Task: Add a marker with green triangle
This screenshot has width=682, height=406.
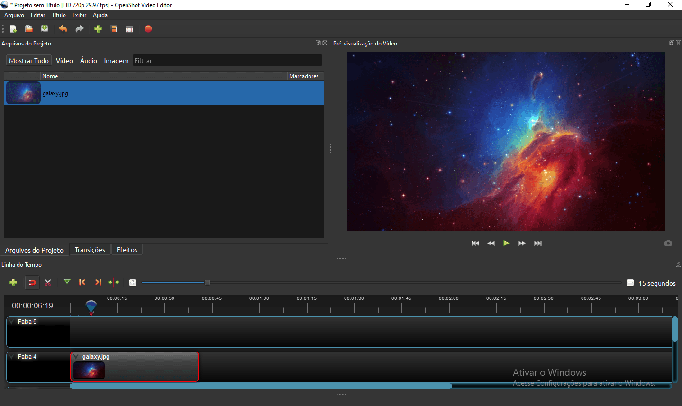Action: click(x=67, y=282)
